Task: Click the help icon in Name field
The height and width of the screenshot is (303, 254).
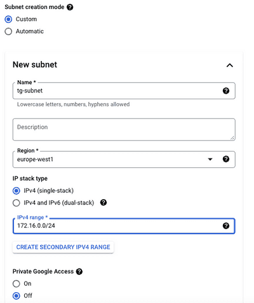Action: click(226, 91)
